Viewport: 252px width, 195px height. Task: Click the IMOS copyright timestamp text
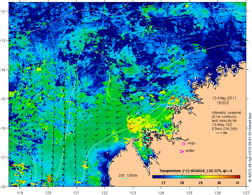[250, 147]
